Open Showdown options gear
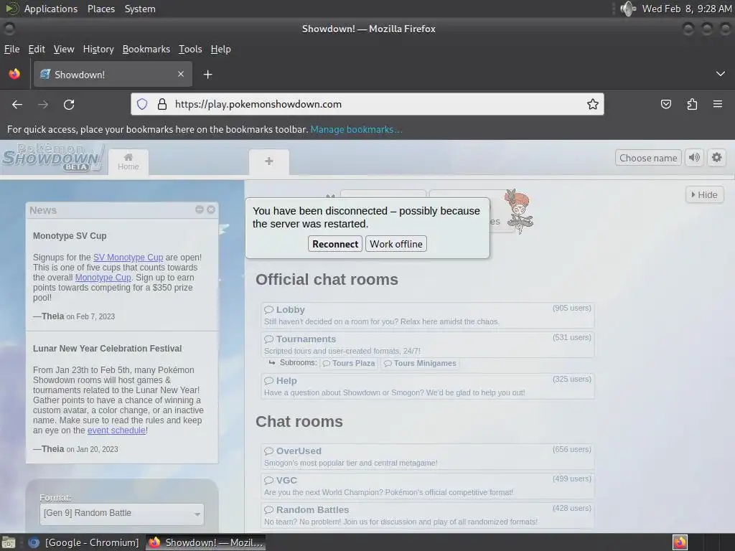Viewport: 735px width, 551px height. click(717, 157)
